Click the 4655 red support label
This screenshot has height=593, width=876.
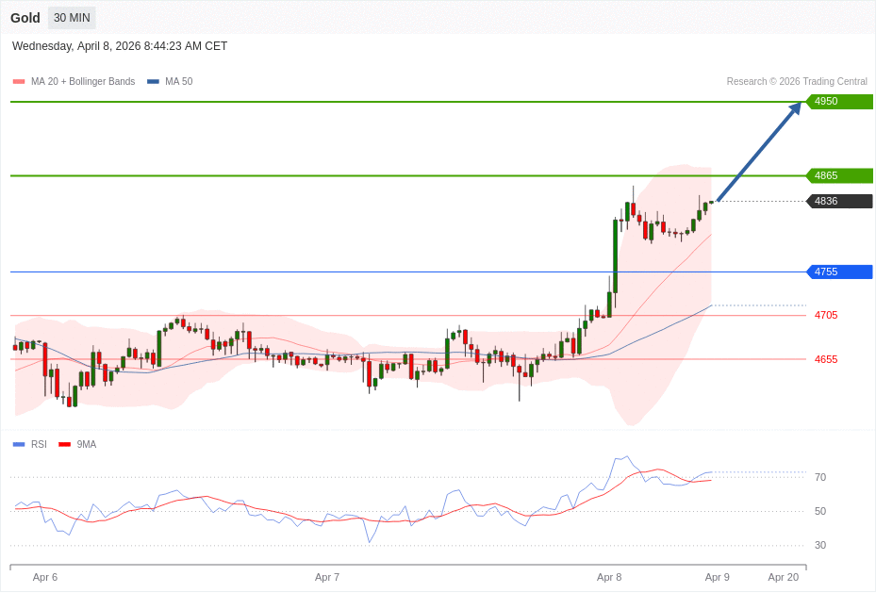coord(826,359)
